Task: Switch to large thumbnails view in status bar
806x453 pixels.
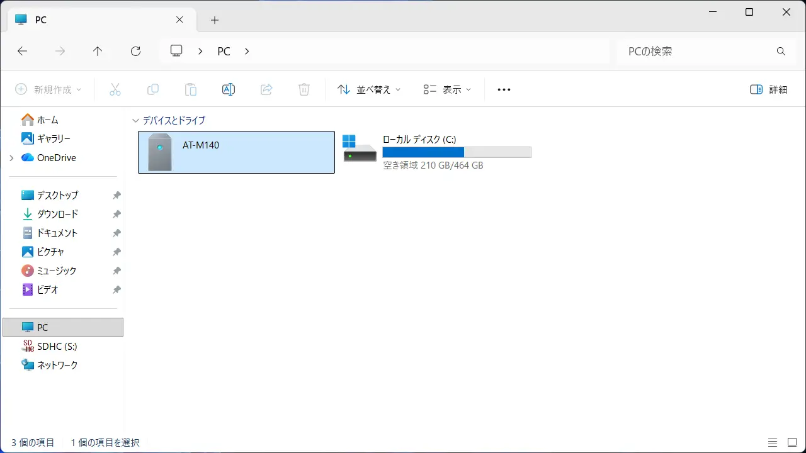Action: pyautogui.click(x=792, y=443)
